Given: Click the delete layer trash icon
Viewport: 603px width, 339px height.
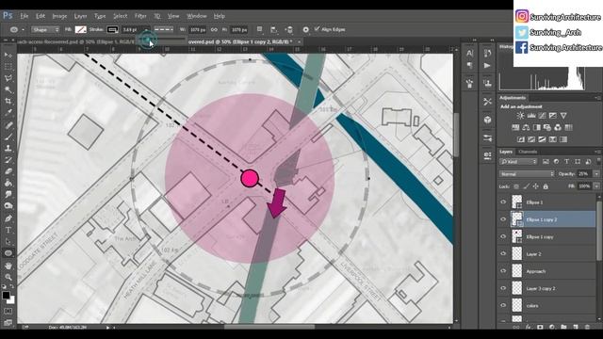Looking at the screenshot, I should point(587,327).
